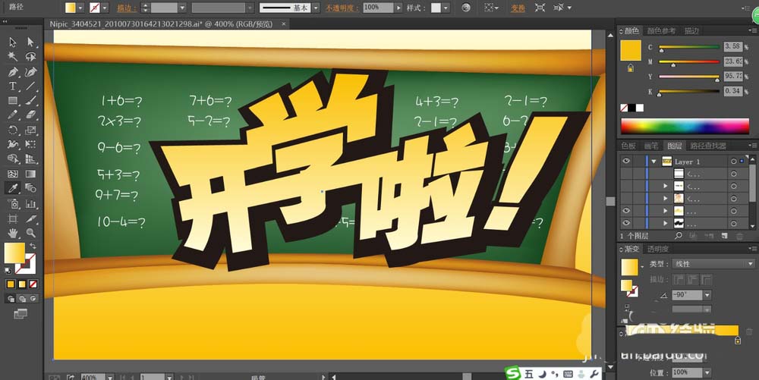Click the 描边 link in control bar
759x380 pixels.
pyautogui.click(x=126, y=8)
